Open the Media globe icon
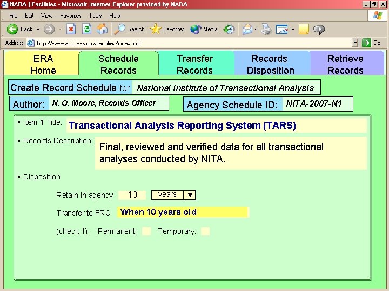 click(x=196, y=29)
